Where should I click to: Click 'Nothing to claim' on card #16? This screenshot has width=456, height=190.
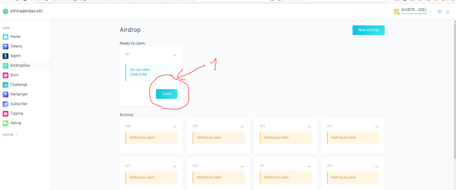point(219,138)
